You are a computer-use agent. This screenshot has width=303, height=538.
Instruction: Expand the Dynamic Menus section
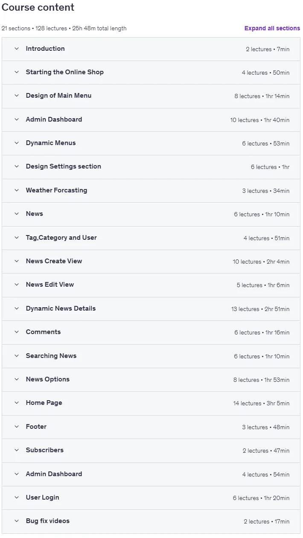[151, 143]
